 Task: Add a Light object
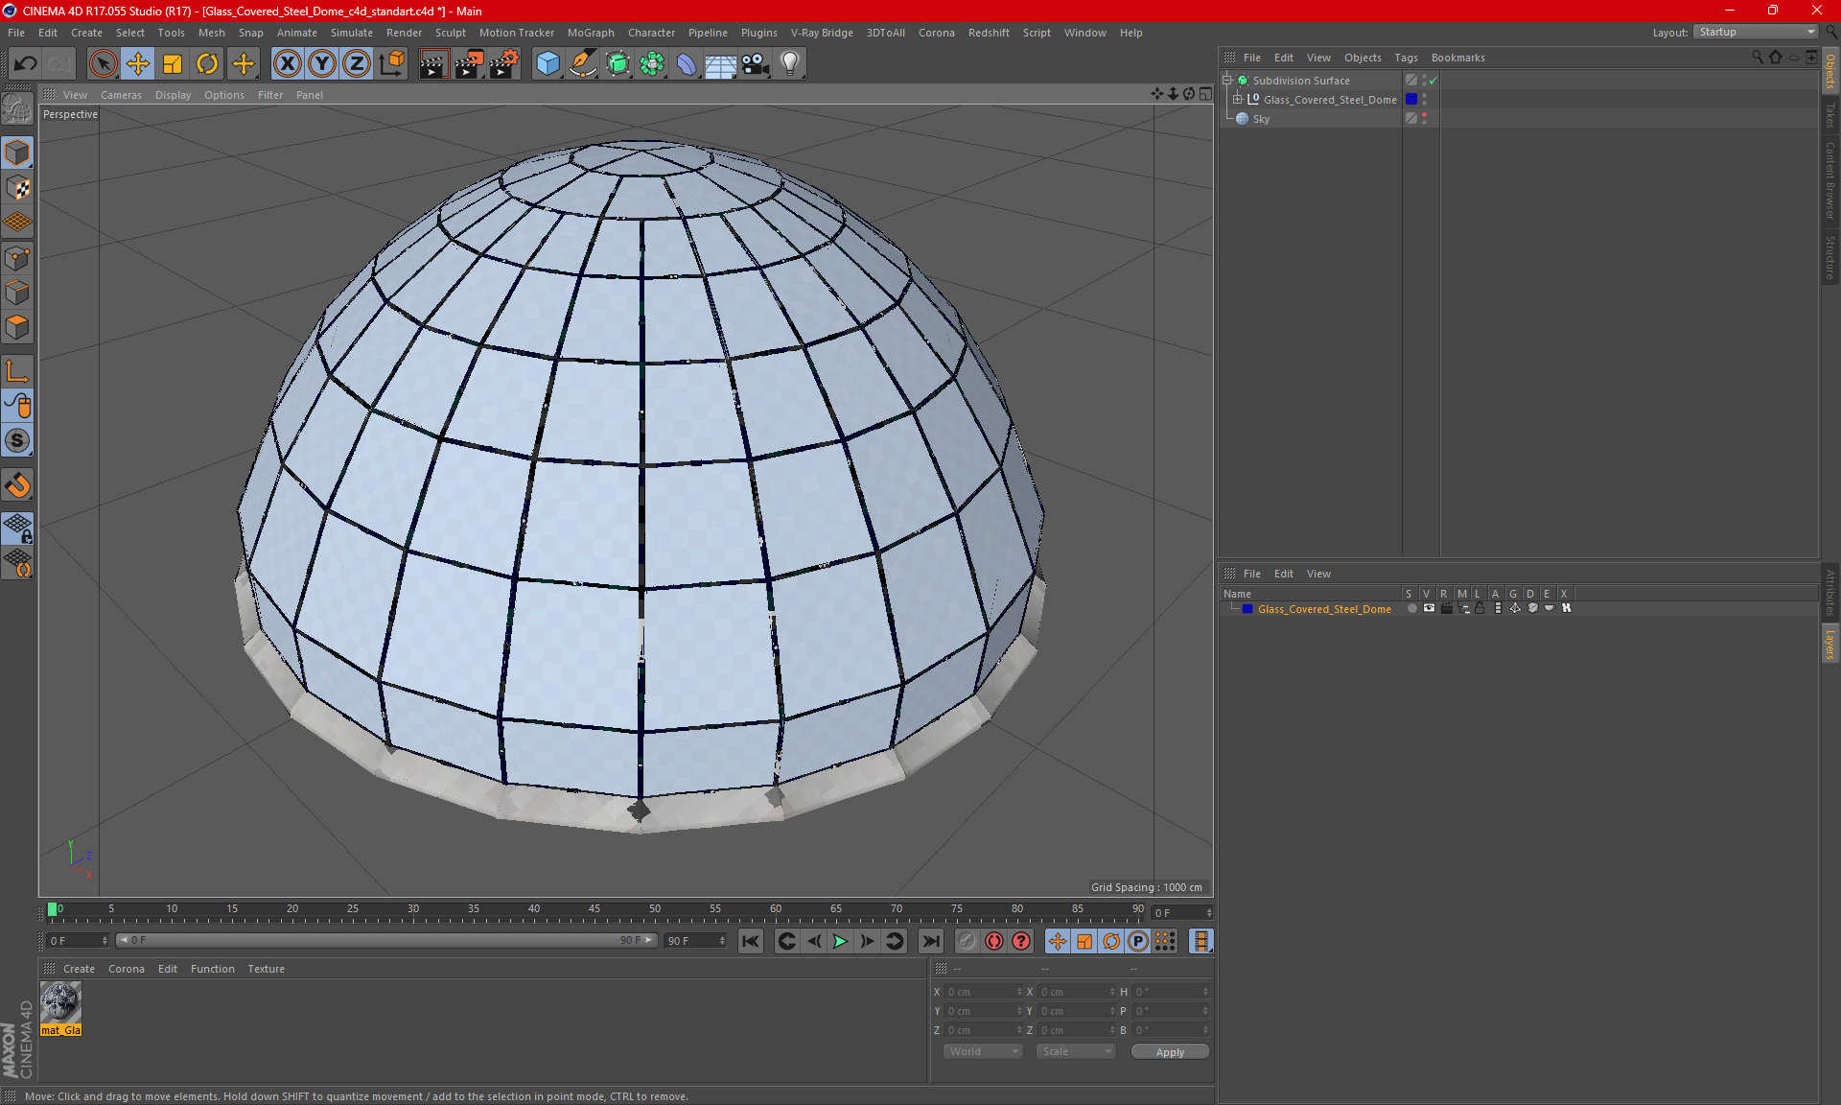pos(790,64)
